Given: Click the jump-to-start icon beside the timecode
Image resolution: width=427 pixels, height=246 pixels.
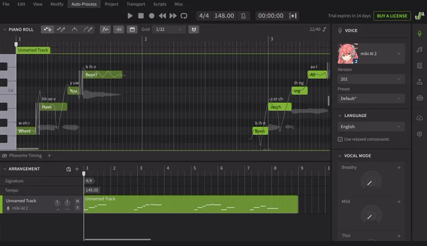Looking at the screenshot, I should coord(293,16).
